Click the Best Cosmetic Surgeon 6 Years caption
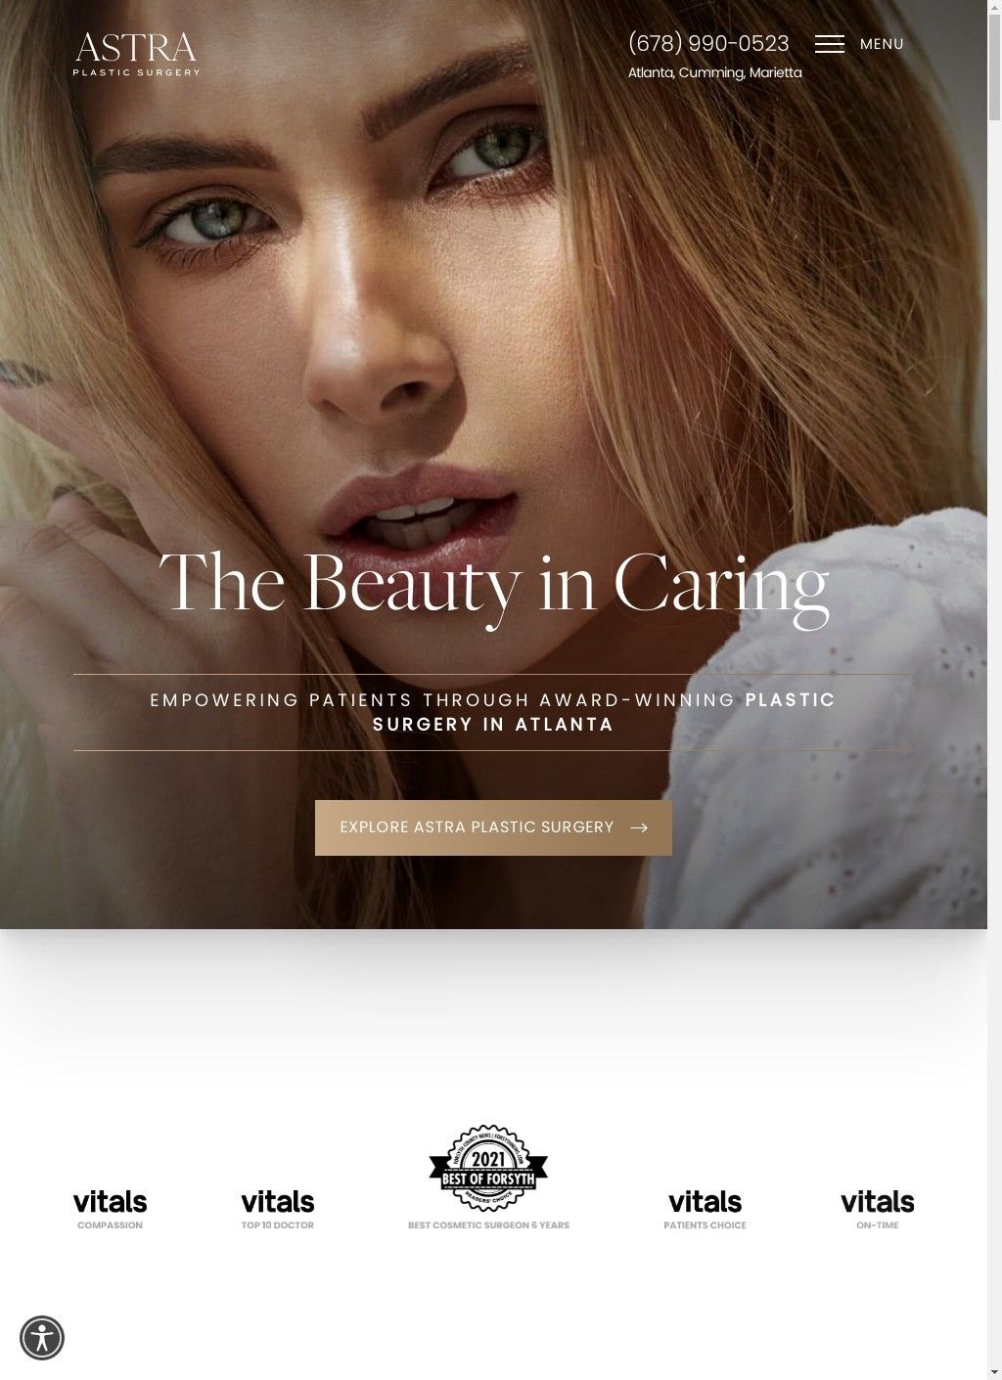 (x=488, y=1224)
